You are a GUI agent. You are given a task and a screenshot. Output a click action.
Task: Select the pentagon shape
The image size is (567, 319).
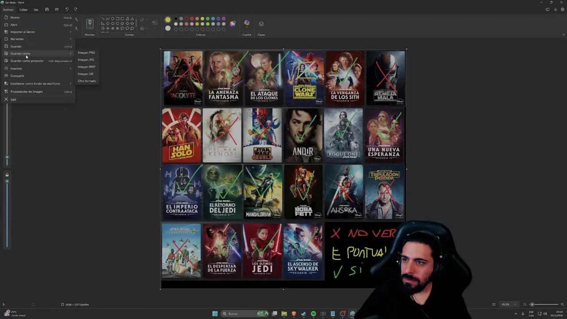(113, 23)
